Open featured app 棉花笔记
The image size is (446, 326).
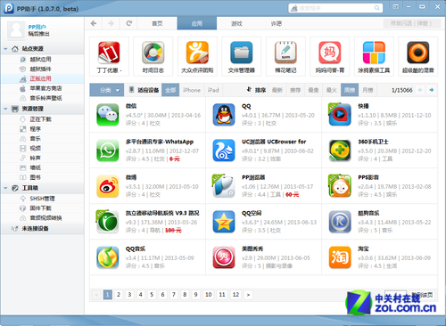pyautogui.click(x=285, y=56)
